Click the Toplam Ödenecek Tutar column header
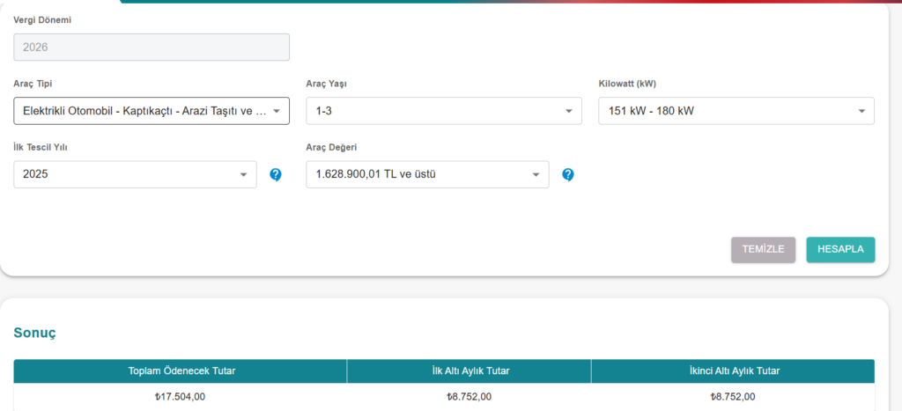Image resolution: width=902 pixels, height=411 pixels. 181,371
